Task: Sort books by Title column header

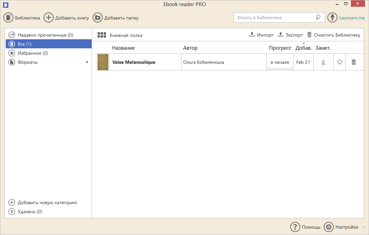Action: pyautogui.click(x=123, y=48)
